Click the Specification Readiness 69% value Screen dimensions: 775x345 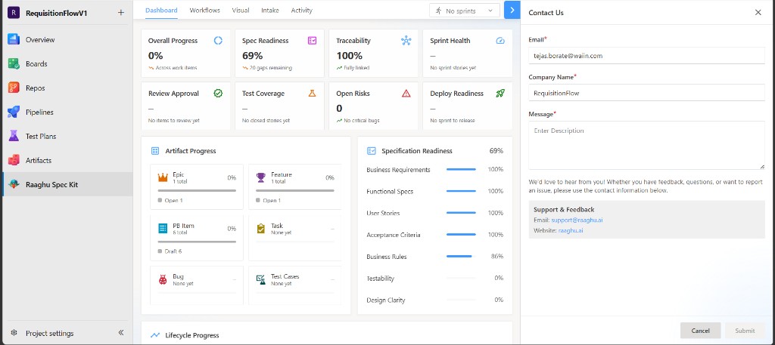[496, 151]
